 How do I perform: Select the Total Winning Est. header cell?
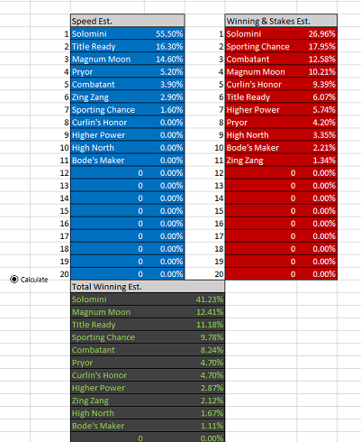[x=148, y=287]
